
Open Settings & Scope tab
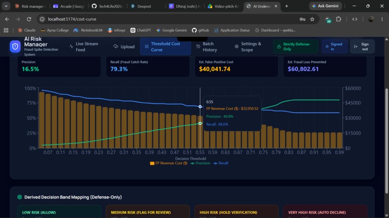click(x=249, y=47)
